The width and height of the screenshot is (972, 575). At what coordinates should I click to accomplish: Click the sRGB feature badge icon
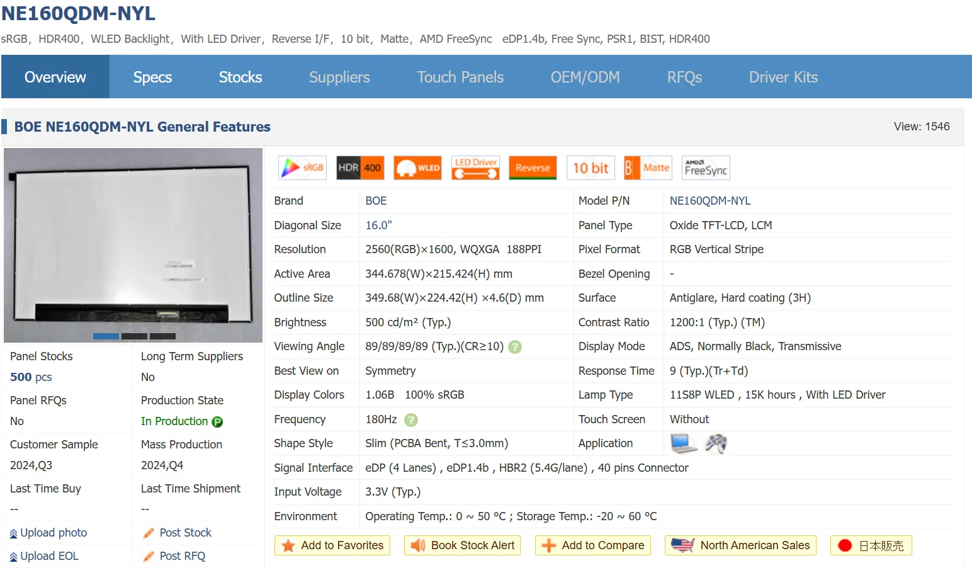[x=302, y=168]
